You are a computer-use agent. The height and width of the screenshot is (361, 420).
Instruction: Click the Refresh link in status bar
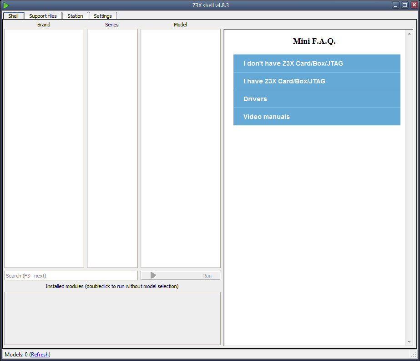(x=40, y=355)
